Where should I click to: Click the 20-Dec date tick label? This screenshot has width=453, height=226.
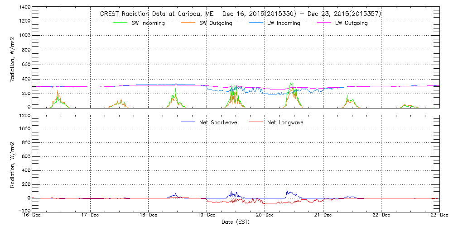(265, 215)
